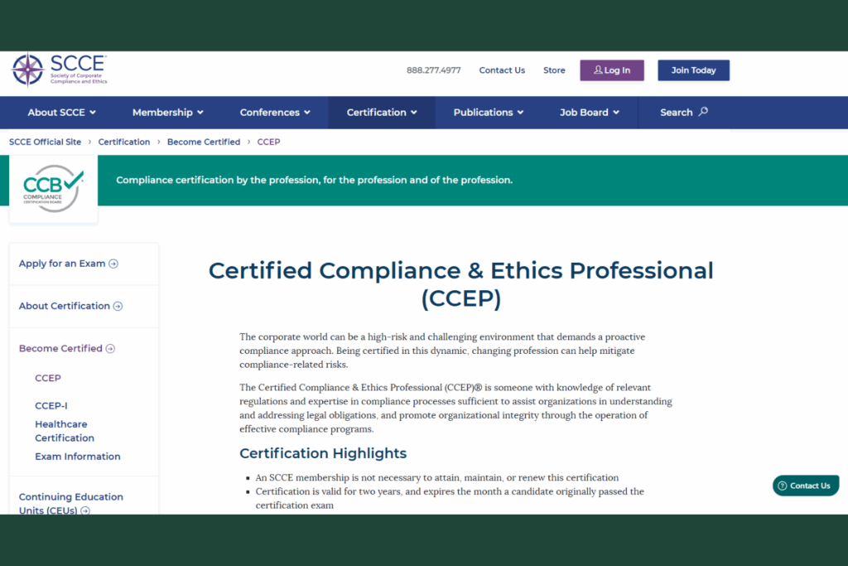Open the Membership menu
This screenshot has height=566, width=848.
tap(167, 113)
